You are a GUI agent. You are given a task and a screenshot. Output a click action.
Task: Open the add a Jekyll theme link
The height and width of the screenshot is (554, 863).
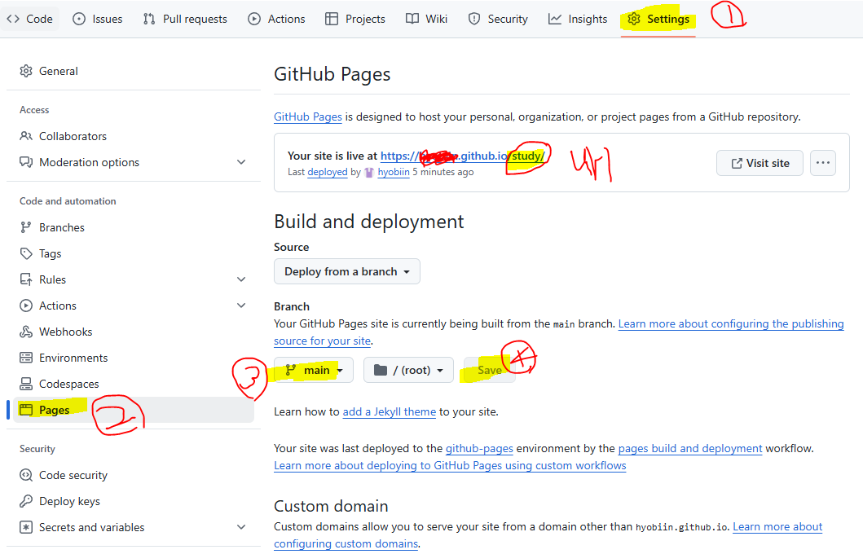389,411
